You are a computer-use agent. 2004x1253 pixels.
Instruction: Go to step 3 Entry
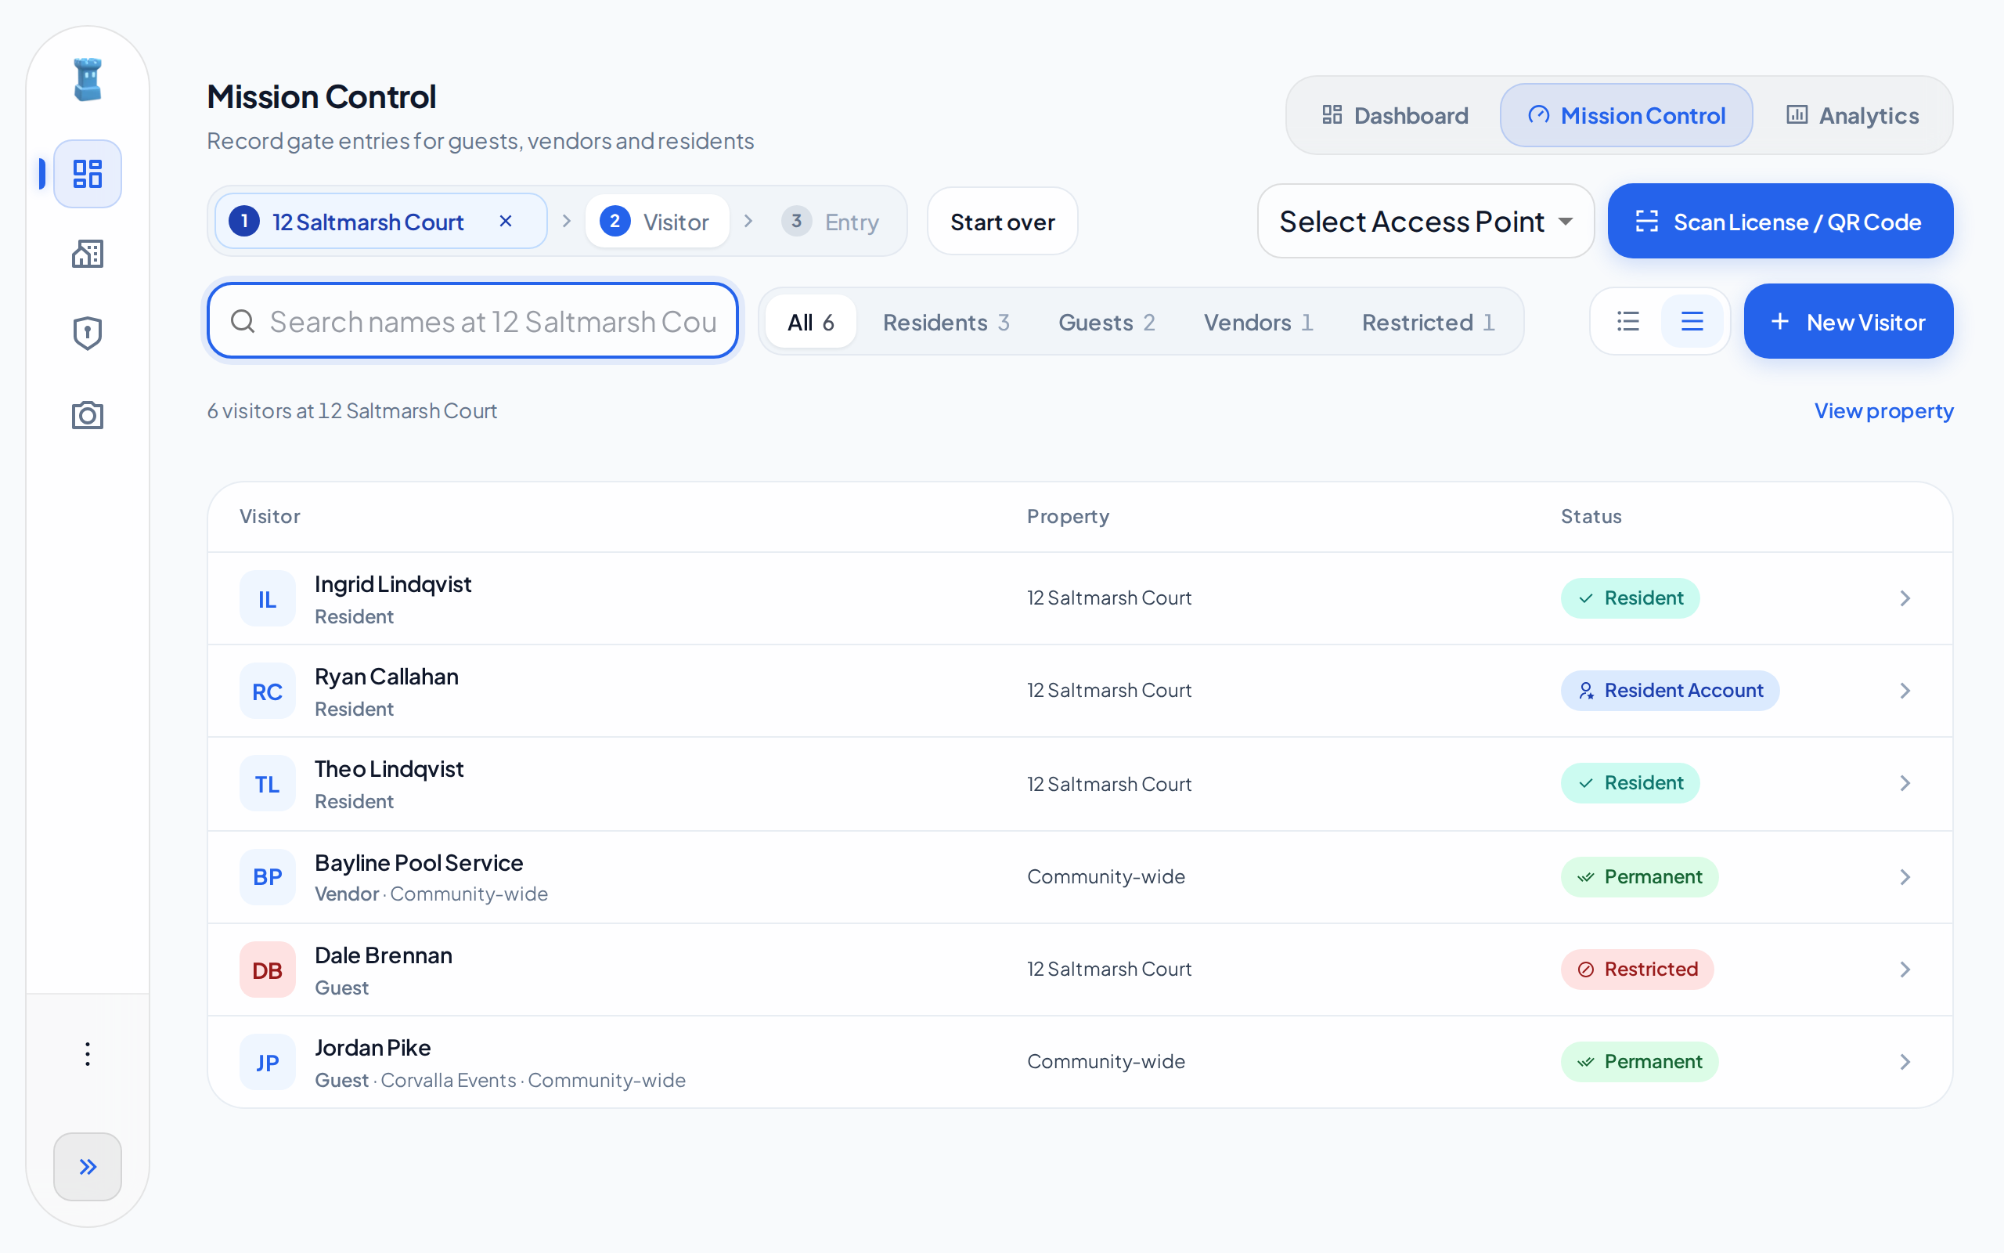point(831,222)
